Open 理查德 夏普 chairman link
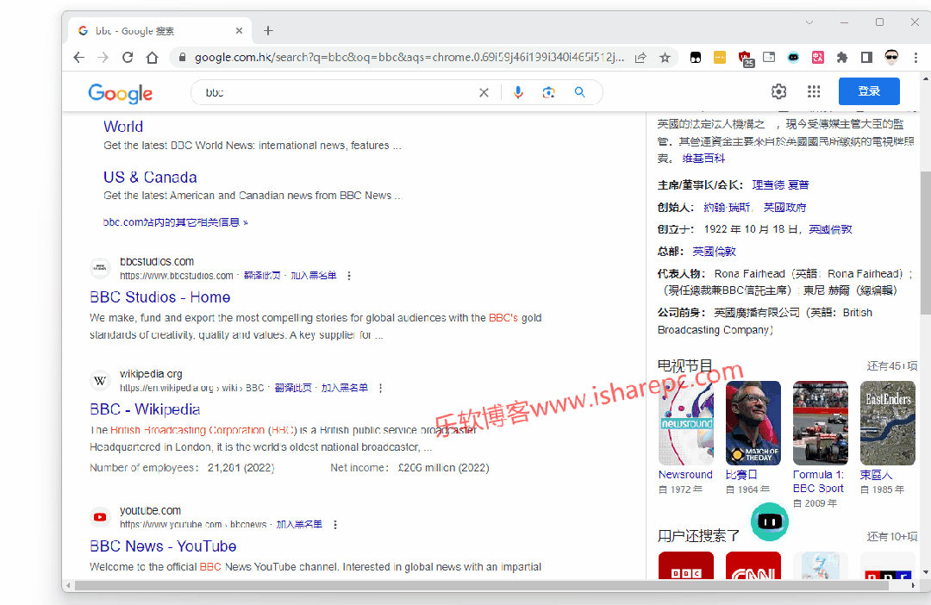This screenshot has width=931, height=605. point(780,185)
